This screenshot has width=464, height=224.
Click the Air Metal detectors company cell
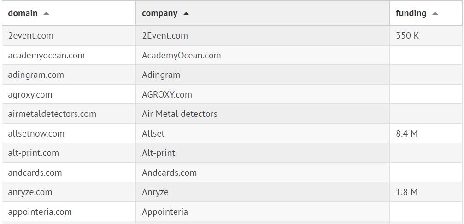(x=180, y=114)
